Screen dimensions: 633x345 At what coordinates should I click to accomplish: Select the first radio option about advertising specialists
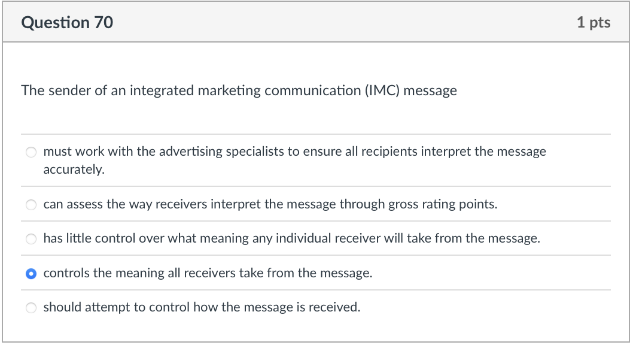coord(31,152)
